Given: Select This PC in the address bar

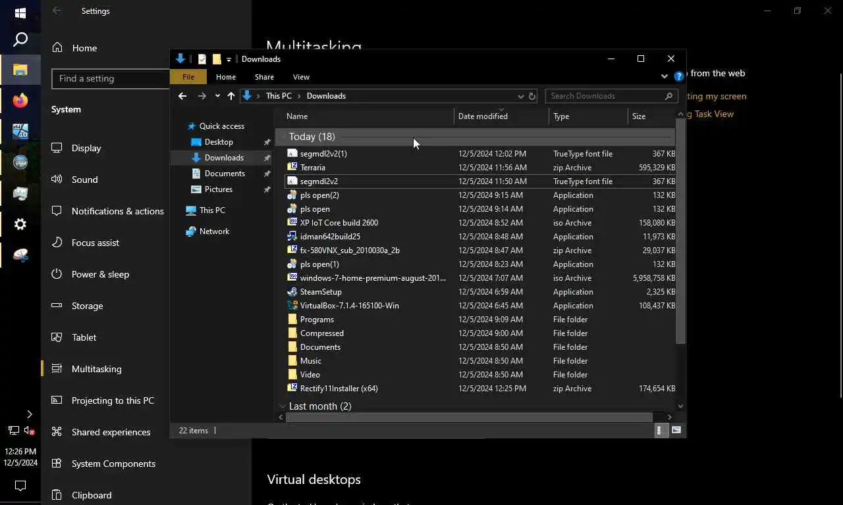Looking at the screenshot, I should coord(279,96).
